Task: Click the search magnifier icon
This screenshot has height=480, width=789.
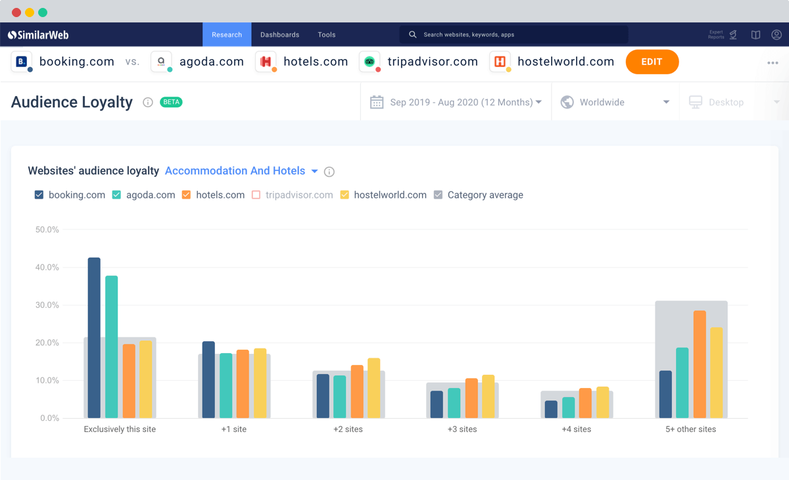Action: click(413, 35)
